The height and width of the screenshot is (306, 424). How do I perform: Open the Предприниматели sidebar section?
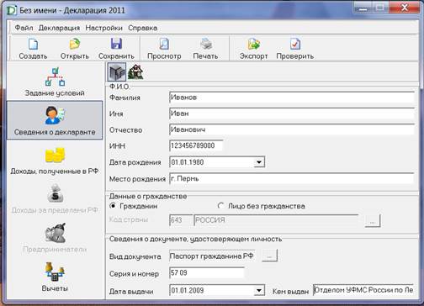(x=55, y=238)
